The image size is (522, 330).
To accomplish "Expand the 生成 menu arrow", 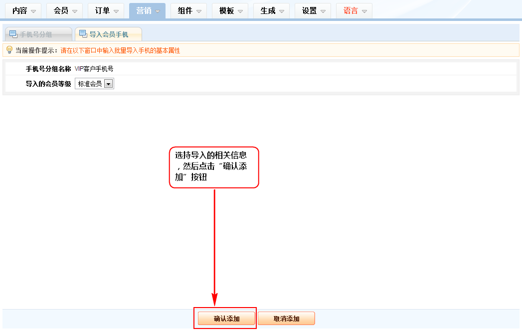I will (282, 11).
